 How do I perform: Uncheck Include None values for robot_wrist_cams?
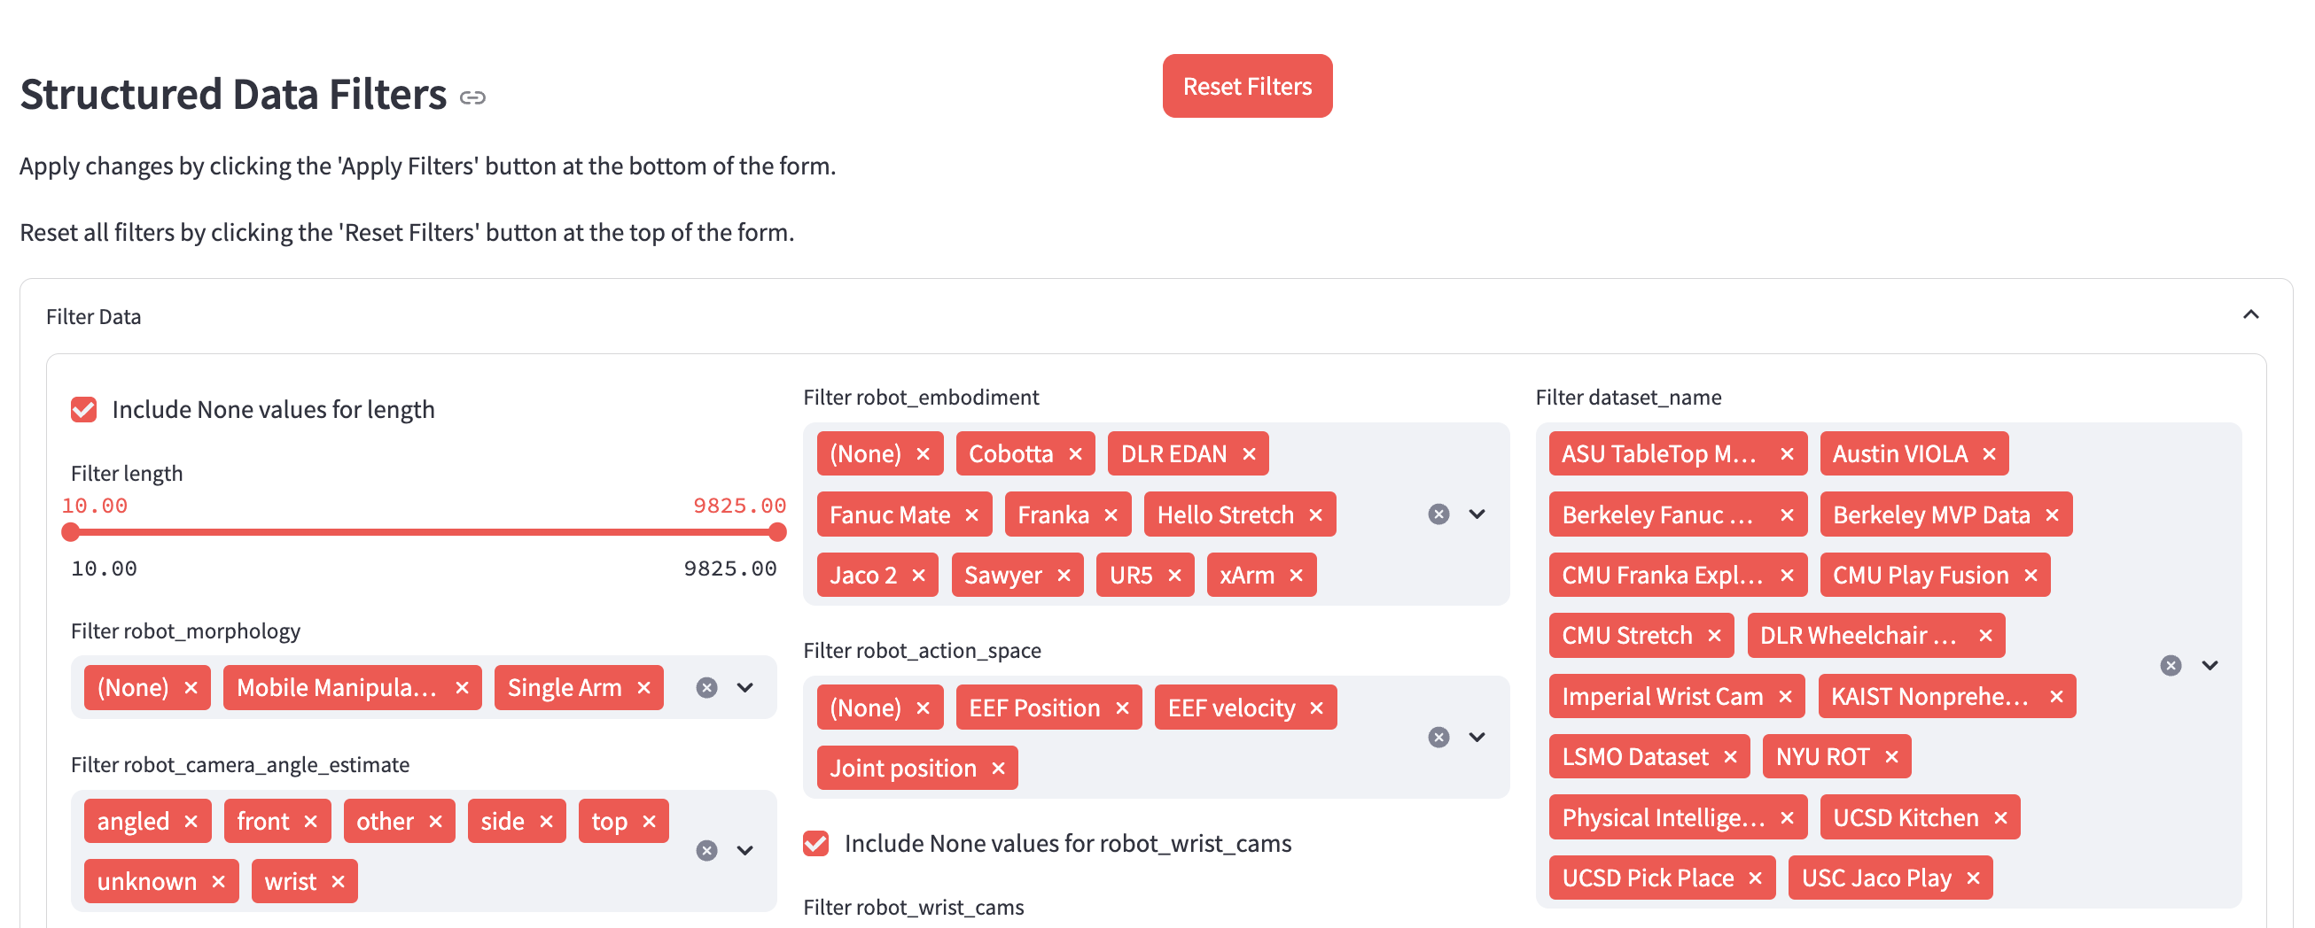[816, 843]
